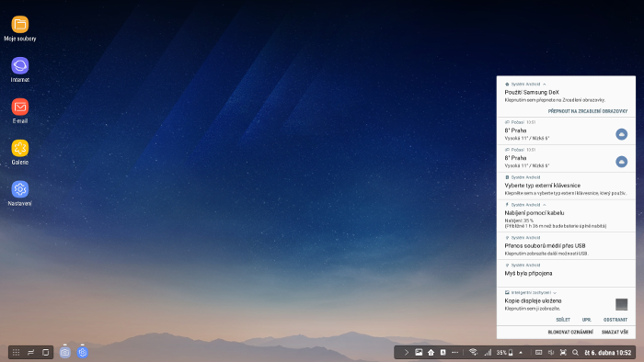Screen dimensions: 644x362
Task: Click the picture notification icon in tray
Action: (419, 352)
